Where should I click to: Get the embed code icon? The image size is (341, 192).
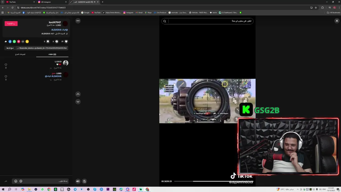[23, 42]
